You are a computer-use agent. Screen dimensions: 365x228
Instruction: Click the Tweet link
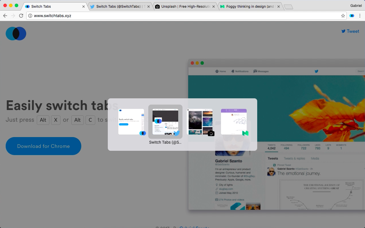click(350, 31)
